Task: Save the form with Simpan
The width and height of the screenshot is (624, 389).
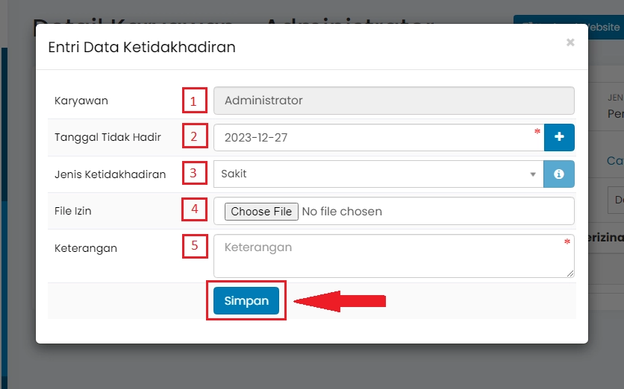Action: pos(246,301)
